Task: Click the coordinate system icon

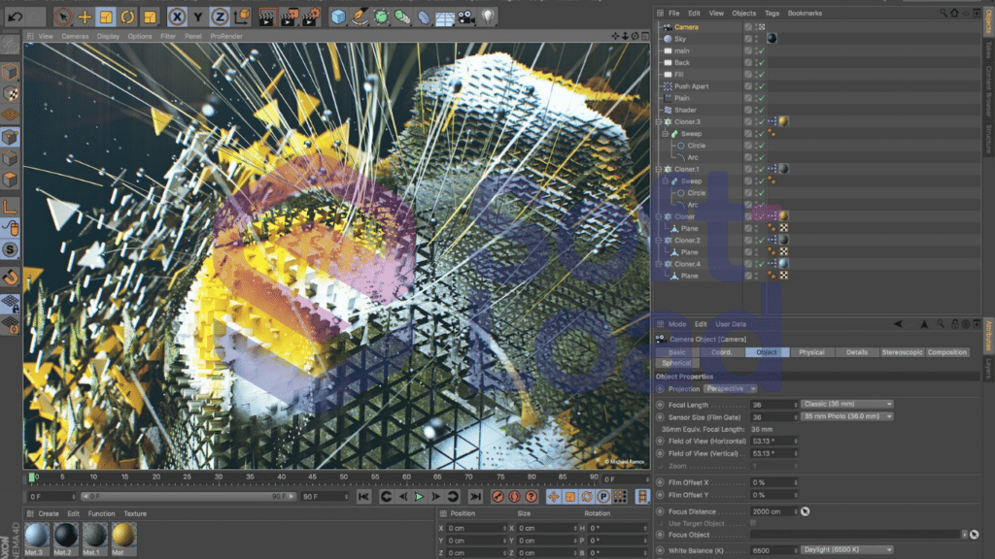Action: tap(242, 17)
